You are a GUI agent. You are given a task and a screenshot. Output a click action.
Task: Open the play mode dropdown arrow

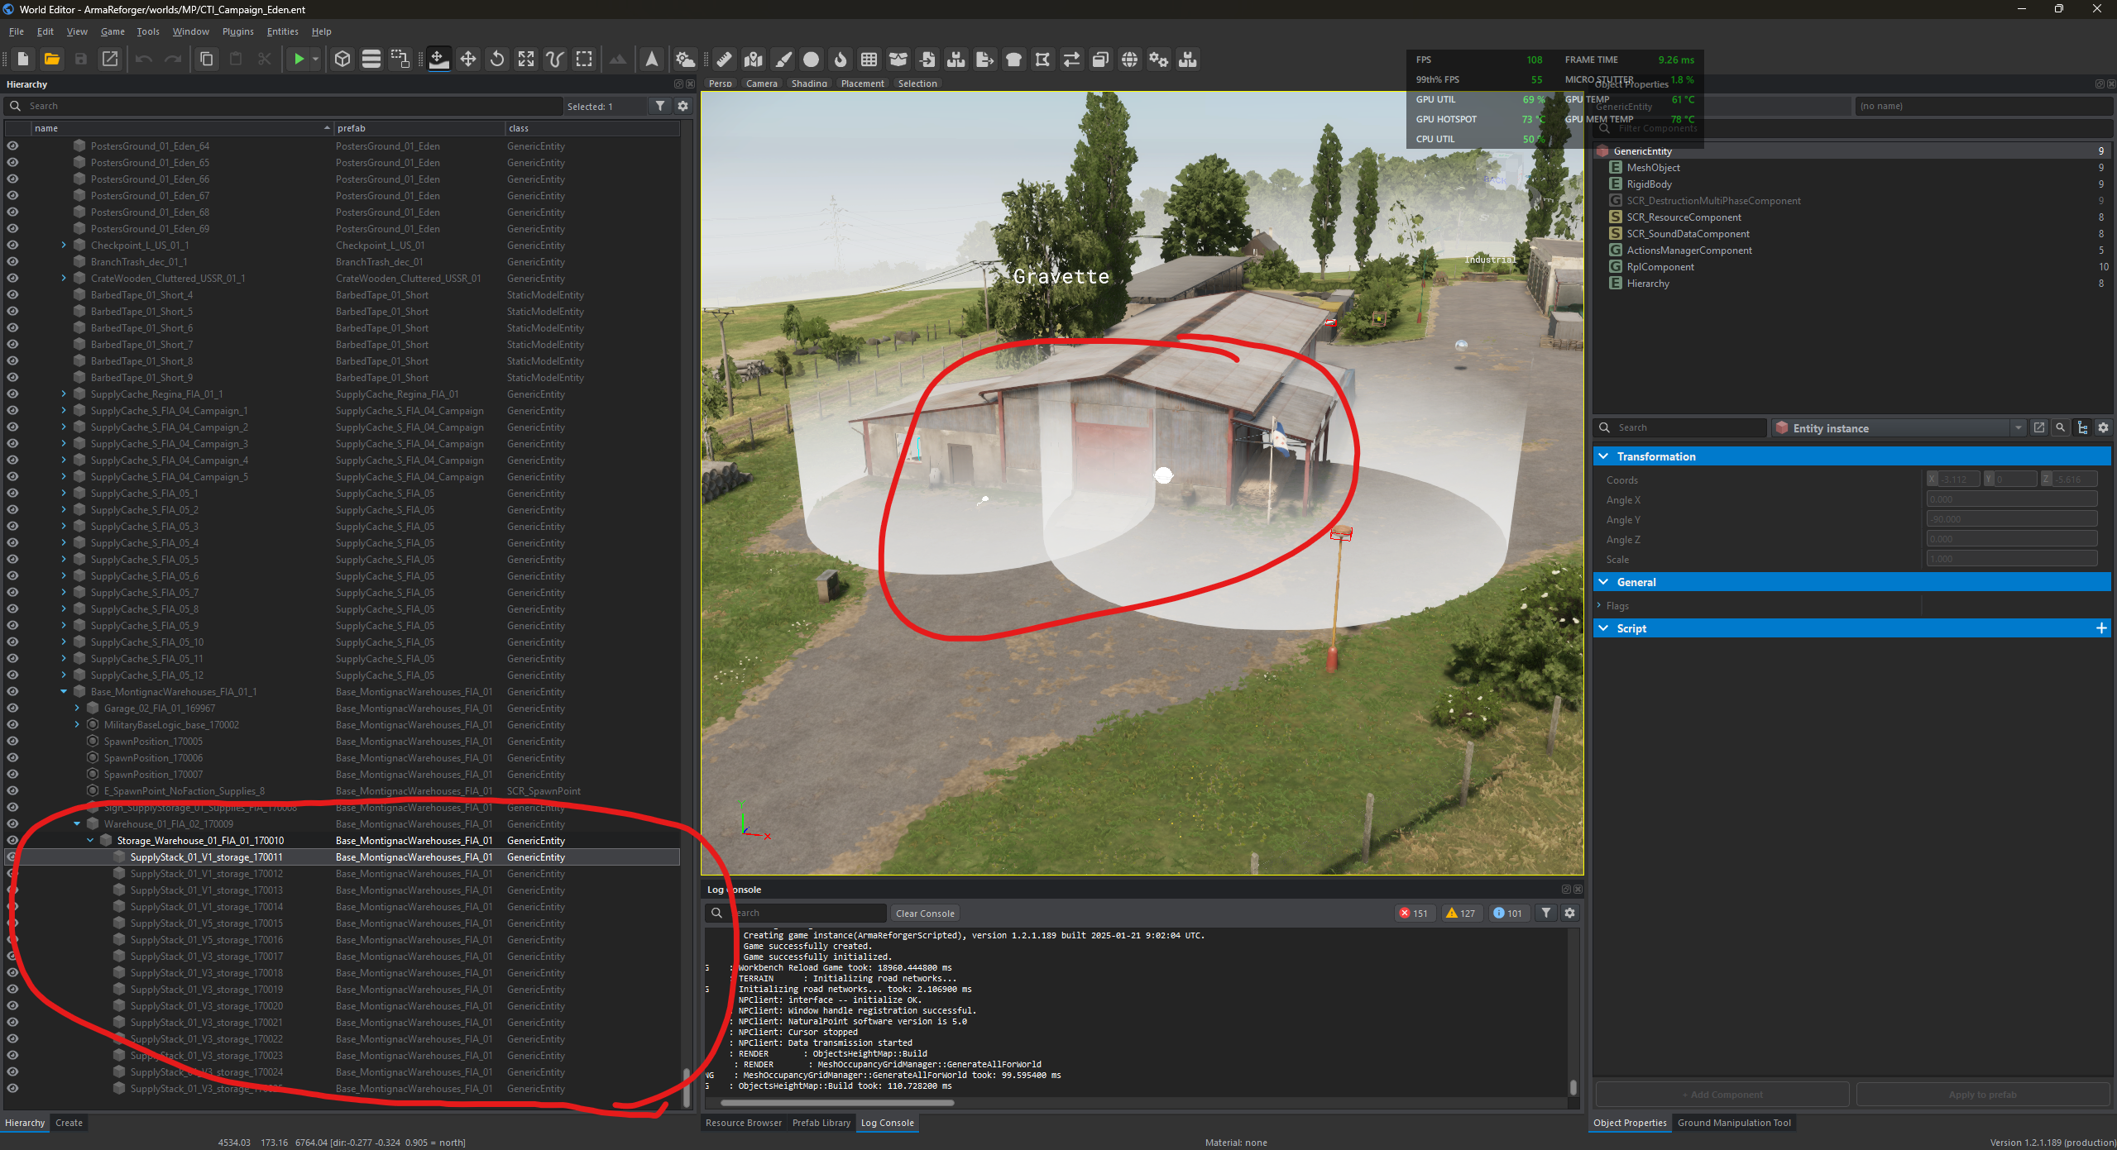point(315,59)
